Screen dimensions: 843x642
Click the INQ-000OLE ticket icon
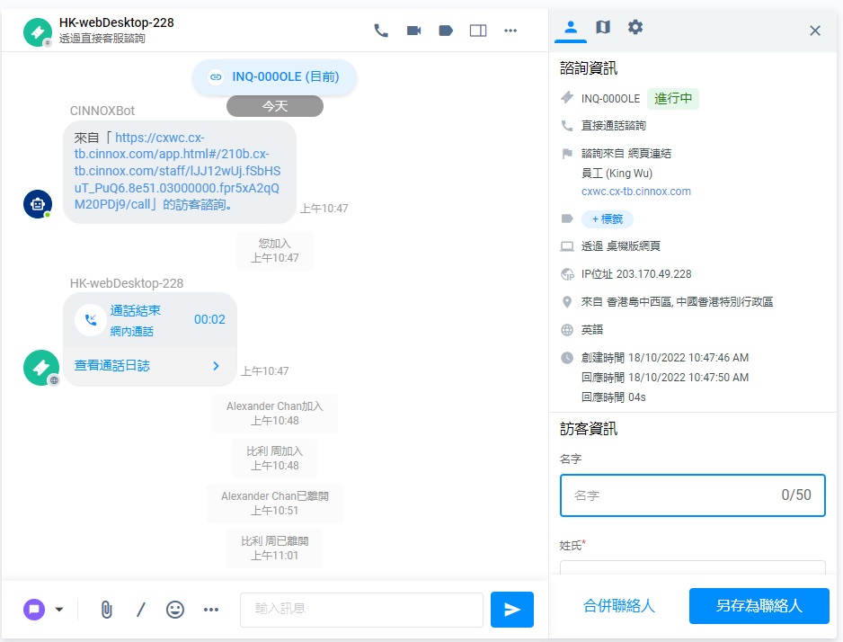click(567, 98)
